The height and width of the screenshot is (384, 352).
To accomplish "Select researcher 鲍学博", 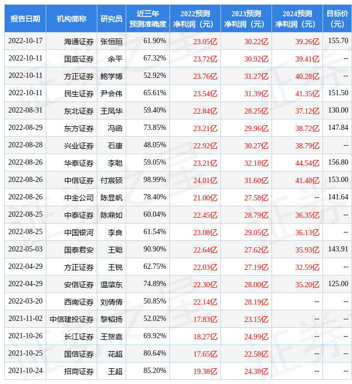I will pos(112,76).
